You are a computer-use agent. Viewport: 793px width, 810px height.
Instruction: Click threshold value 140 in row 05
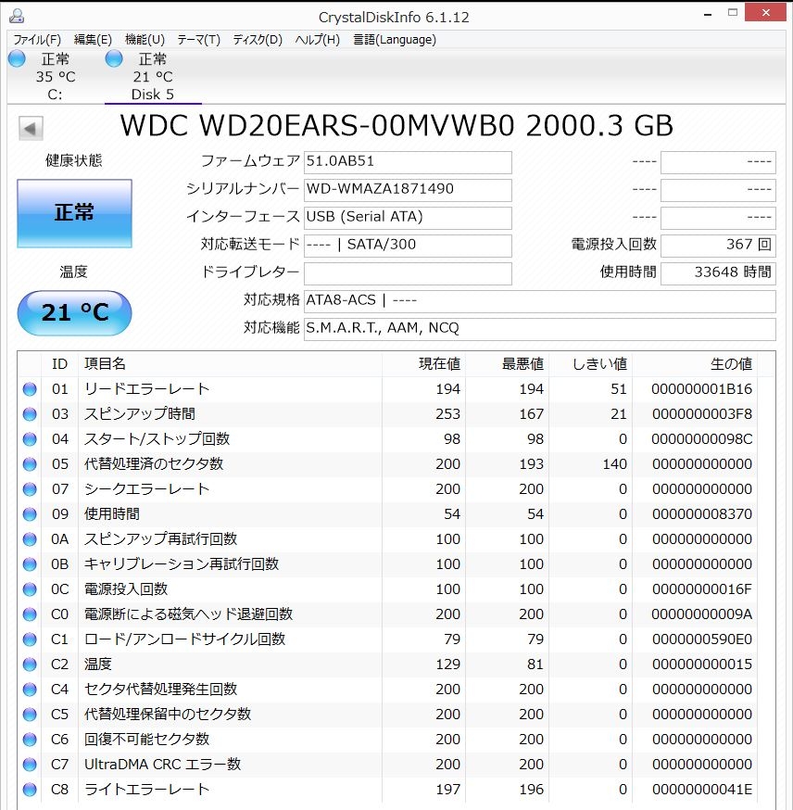point(614,464)
